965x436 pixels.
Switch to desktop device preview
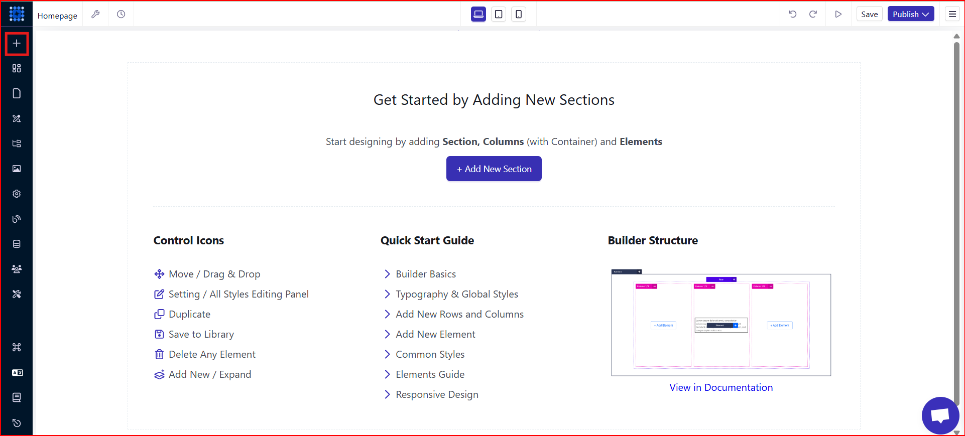coord(478,14)
